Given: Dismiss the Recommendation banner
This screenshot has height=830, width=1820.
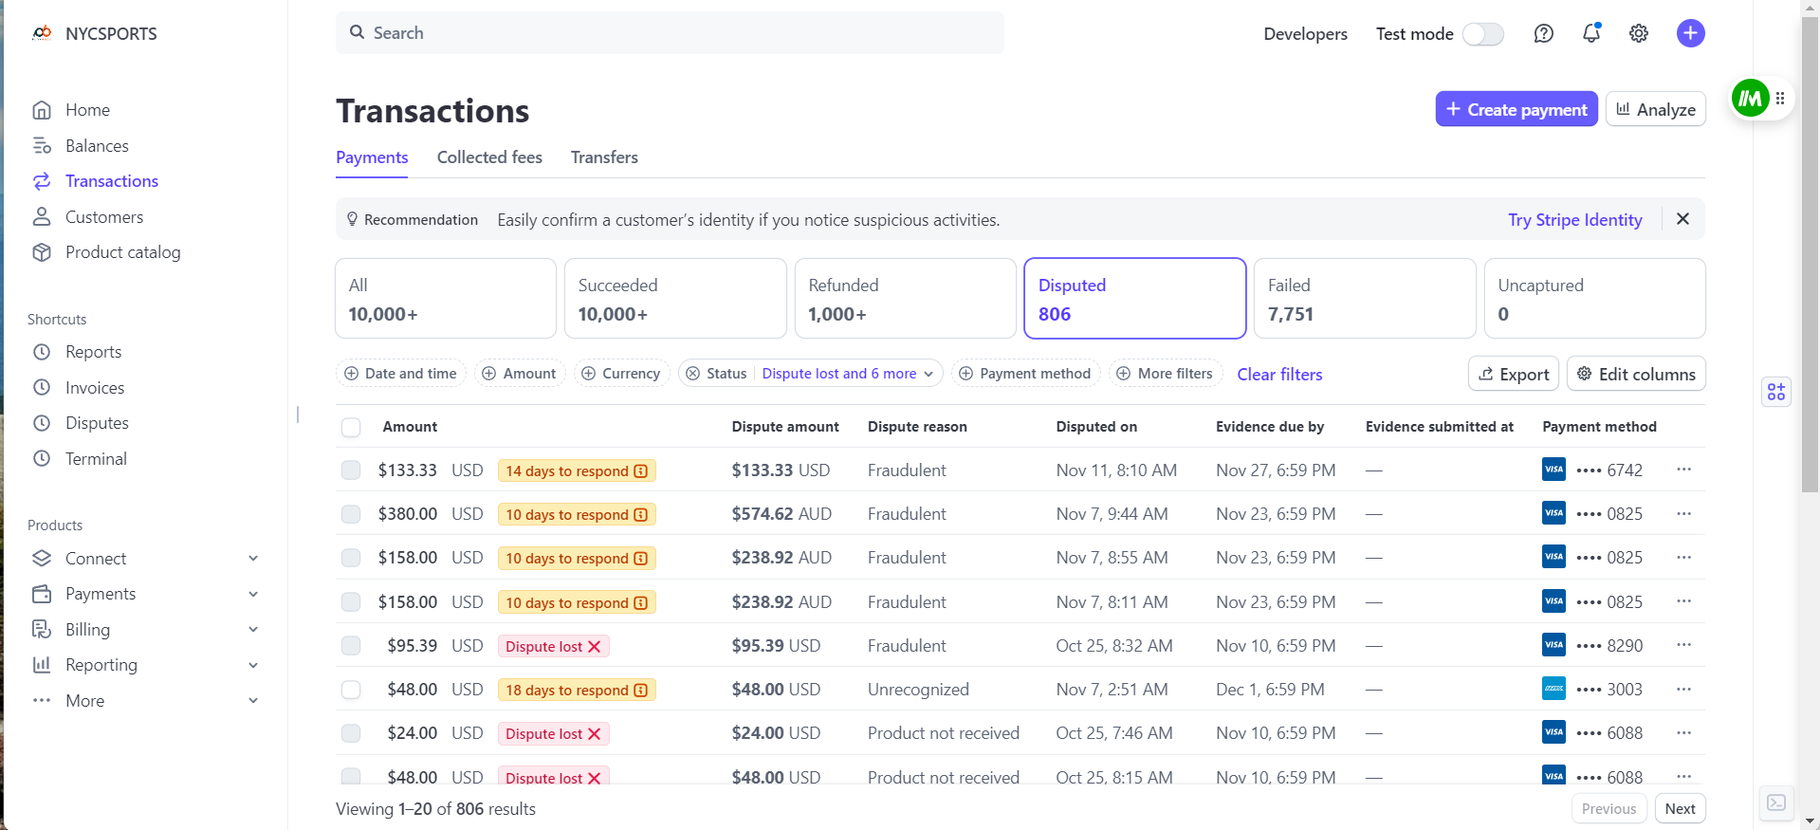Looking at the screenshot, I should click(x=1682, y=219).
